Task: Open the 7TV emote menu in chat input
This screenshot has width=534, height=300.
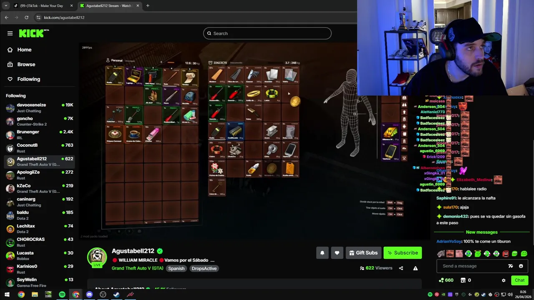Action: coord(510,266)
